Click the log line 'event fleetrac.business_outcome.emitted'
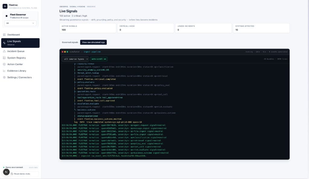Viewport: 309px width, 179px height. (x=99, y=119)
